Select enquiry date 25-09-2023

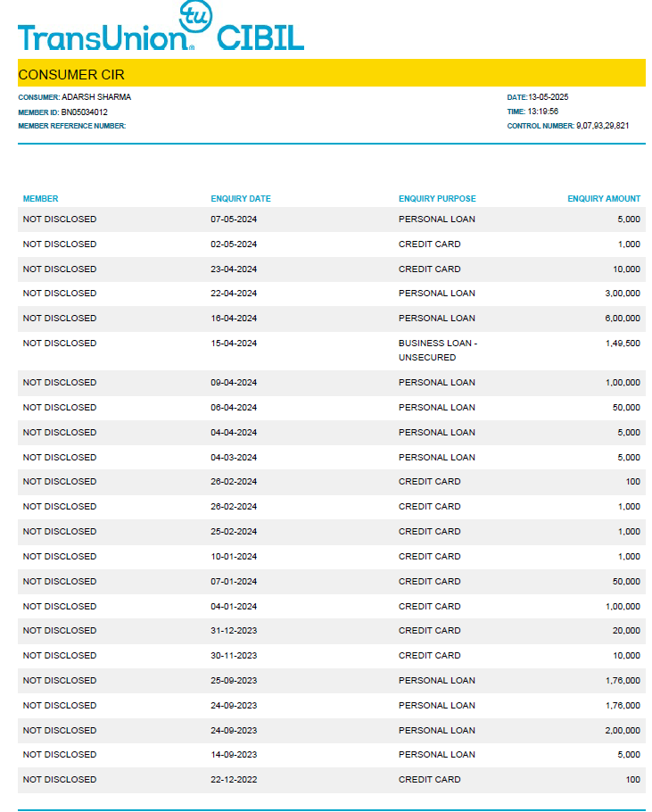tap(234, 680)
